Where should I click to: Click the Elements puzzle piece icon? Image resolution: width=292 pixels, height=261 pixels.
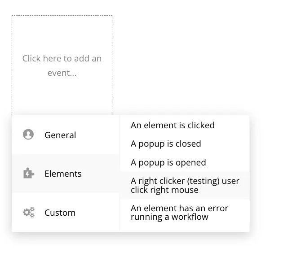28,174
